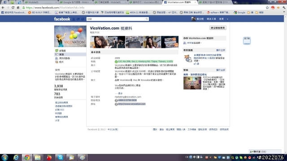The width and height of the screenshot is (287, 161).
Task: Open the pinned Facebook tab
Action: pyautogui.click(x=5, y=2)
